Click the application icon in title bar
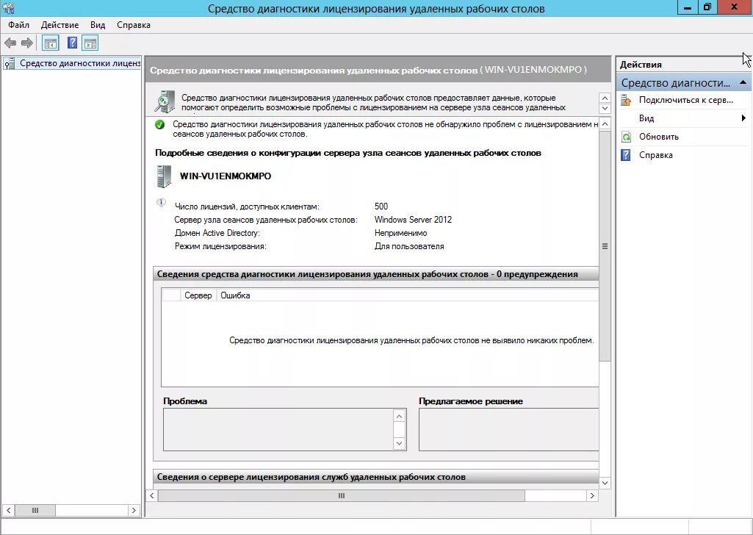Screen dimensions: 753x535 click(x=7, y=7)
